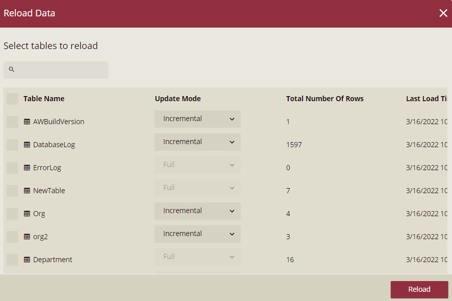Enable the Org table checkbox

click(12, 214)
